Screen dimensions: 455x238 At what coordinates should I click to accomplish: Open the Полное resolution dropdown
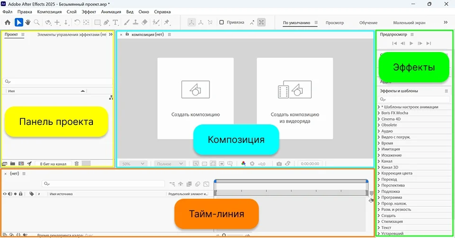[170, 164]
